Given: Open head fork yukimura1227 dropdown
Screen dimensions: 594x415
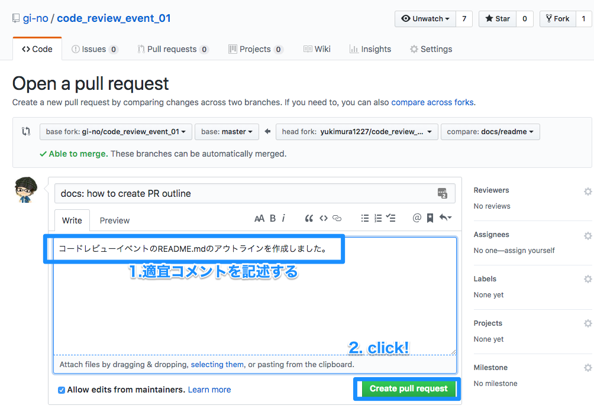Looking at the screenshot, I should click(357, 132).
